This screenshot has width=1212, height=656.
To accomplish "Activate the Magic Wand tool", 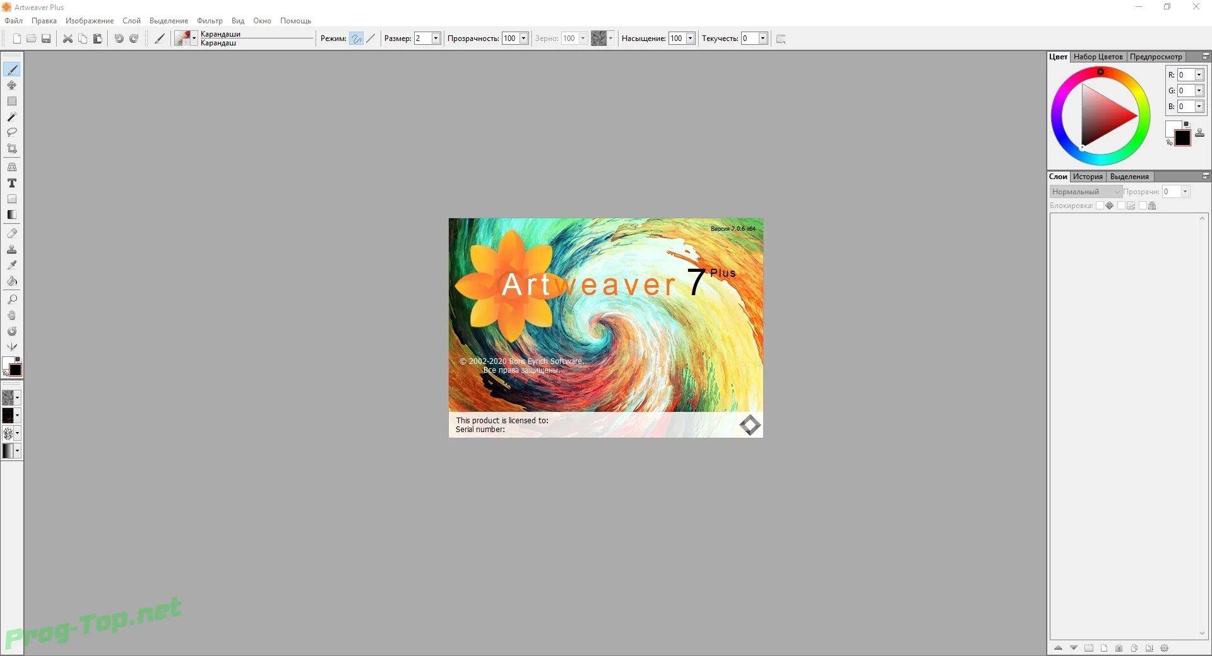I will tap(12, 117).
